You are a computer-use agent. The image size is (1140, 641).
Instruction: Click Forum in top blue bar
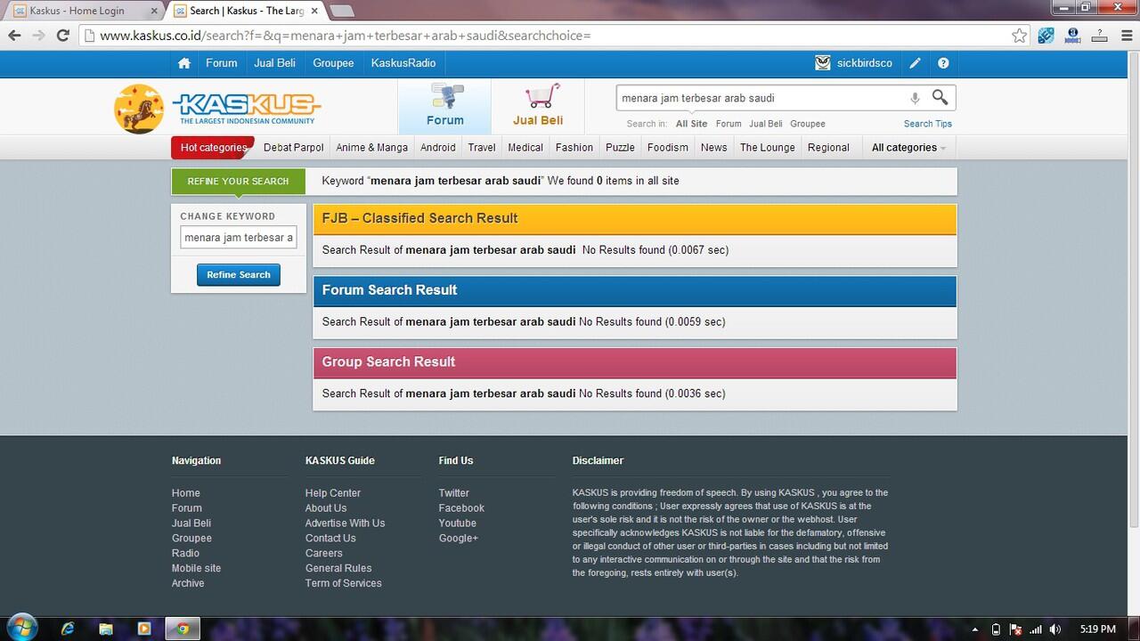[x=222, y=63]
